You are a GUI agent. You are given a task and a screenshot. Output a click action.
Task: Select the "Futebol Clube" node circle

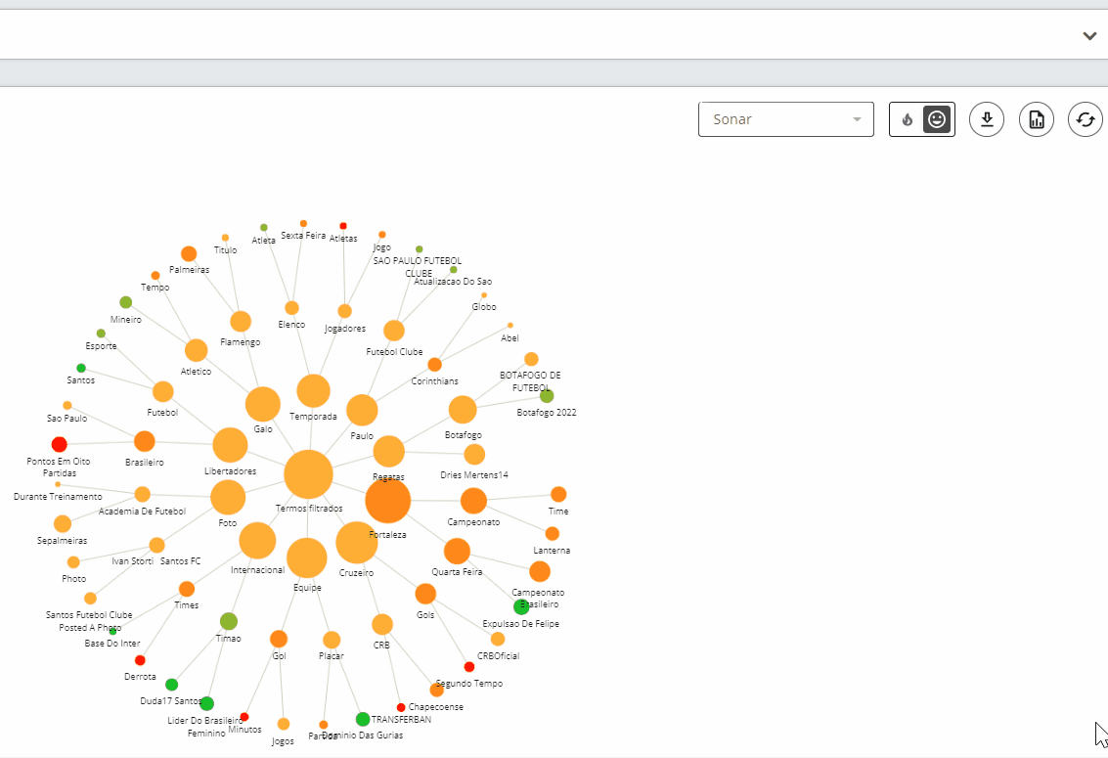coord(393,330)
